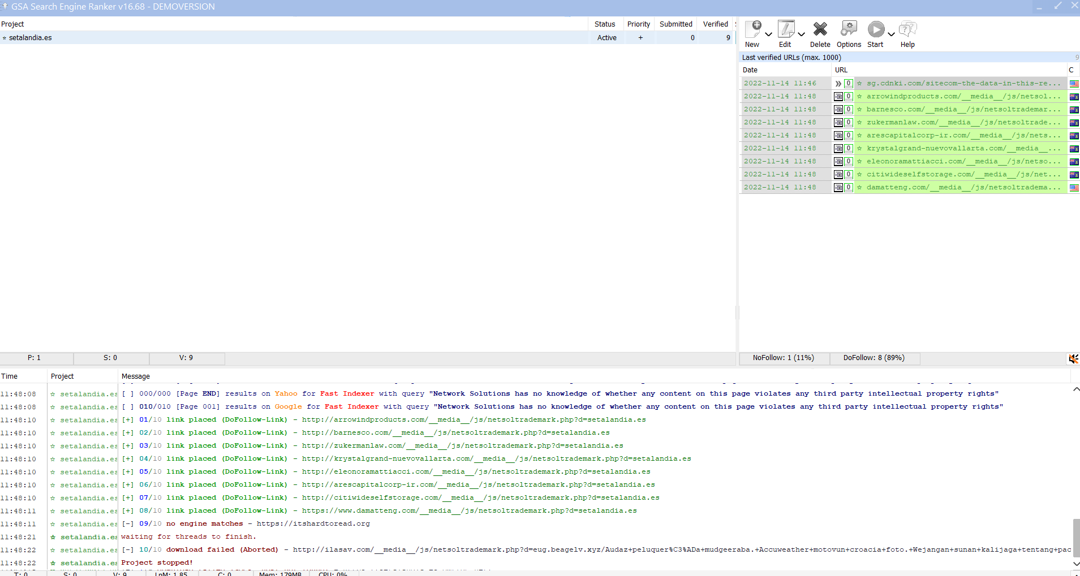Click the Active status cell of setalandia.es
The width and height of the screenshot is (1080, 576).
(x=607, y=38)
